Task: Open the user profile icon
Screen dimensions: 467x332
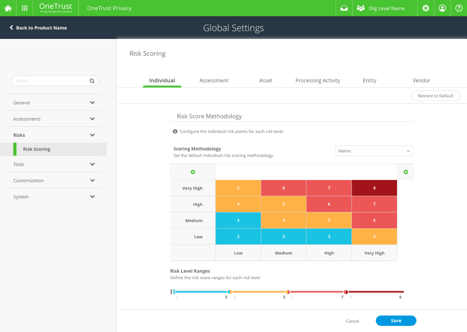Action: pyautogui.click(x=442, y=8)
